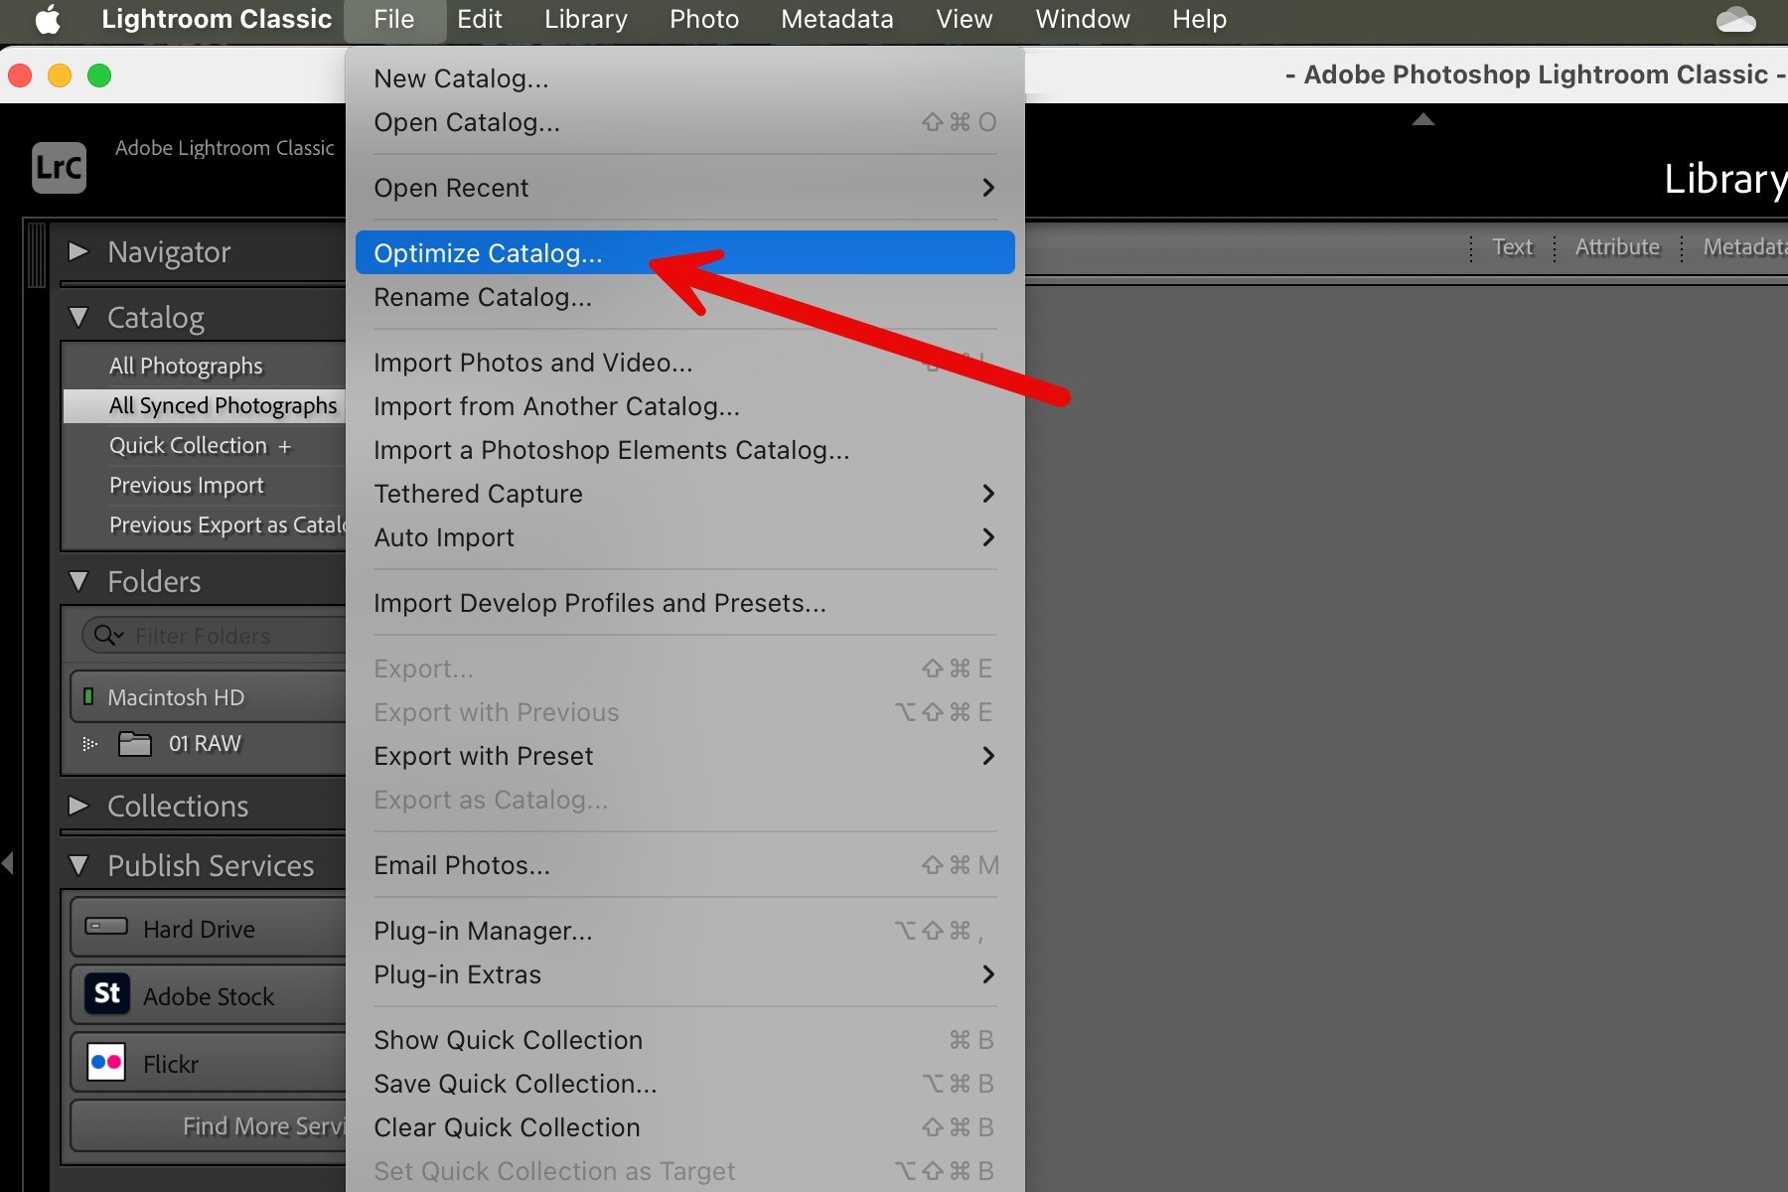The width and height of the screenshot is (1788, 1192).
Task: Click the Find More Services button
Action: point(209,1125)
